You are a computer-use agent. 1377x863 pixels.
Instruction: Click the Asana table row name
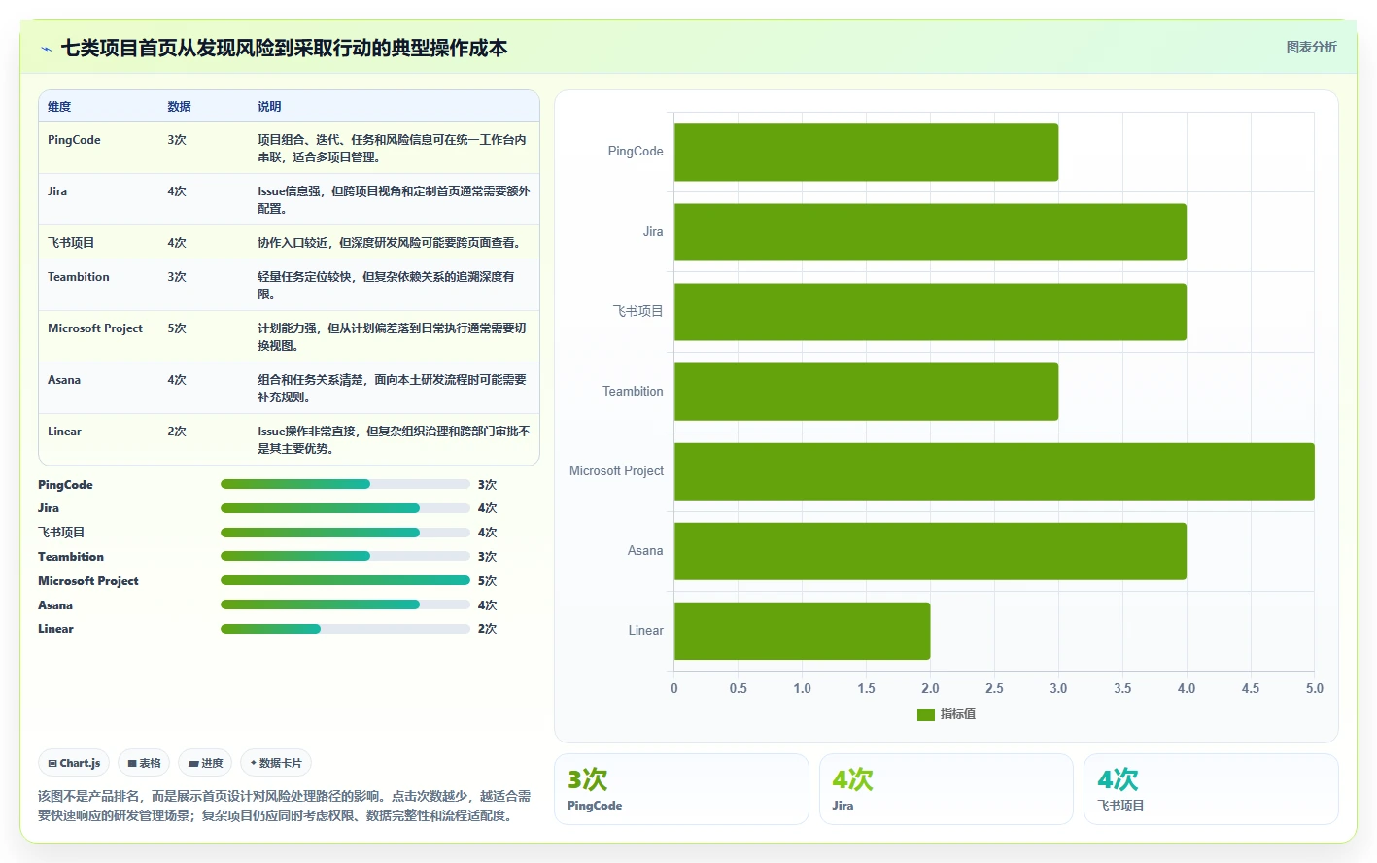tap(64, 380)
